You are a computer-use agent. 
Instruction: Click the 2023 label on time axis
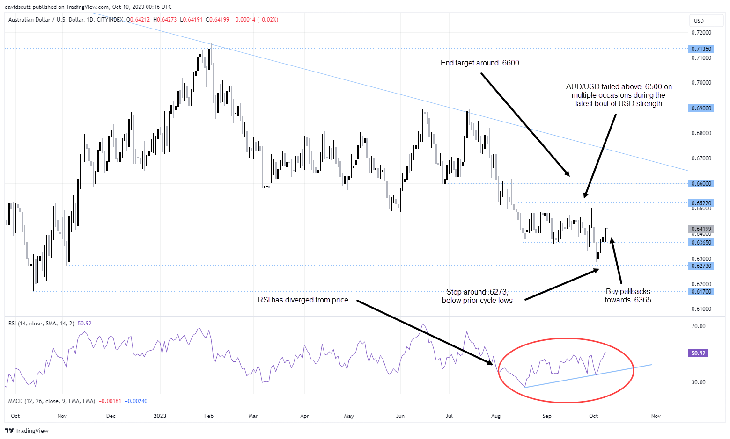click(x=160, y=416)
